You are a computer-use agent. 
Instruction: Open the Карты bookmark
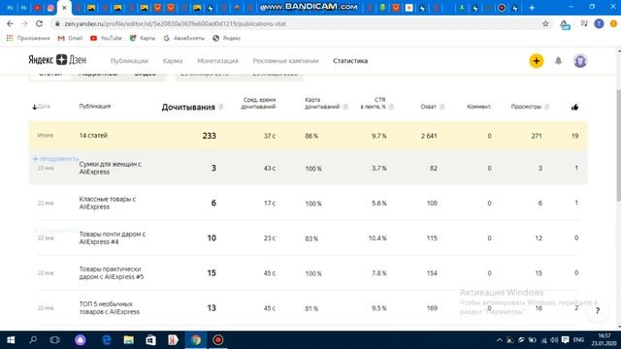click(x=143, y=38)
